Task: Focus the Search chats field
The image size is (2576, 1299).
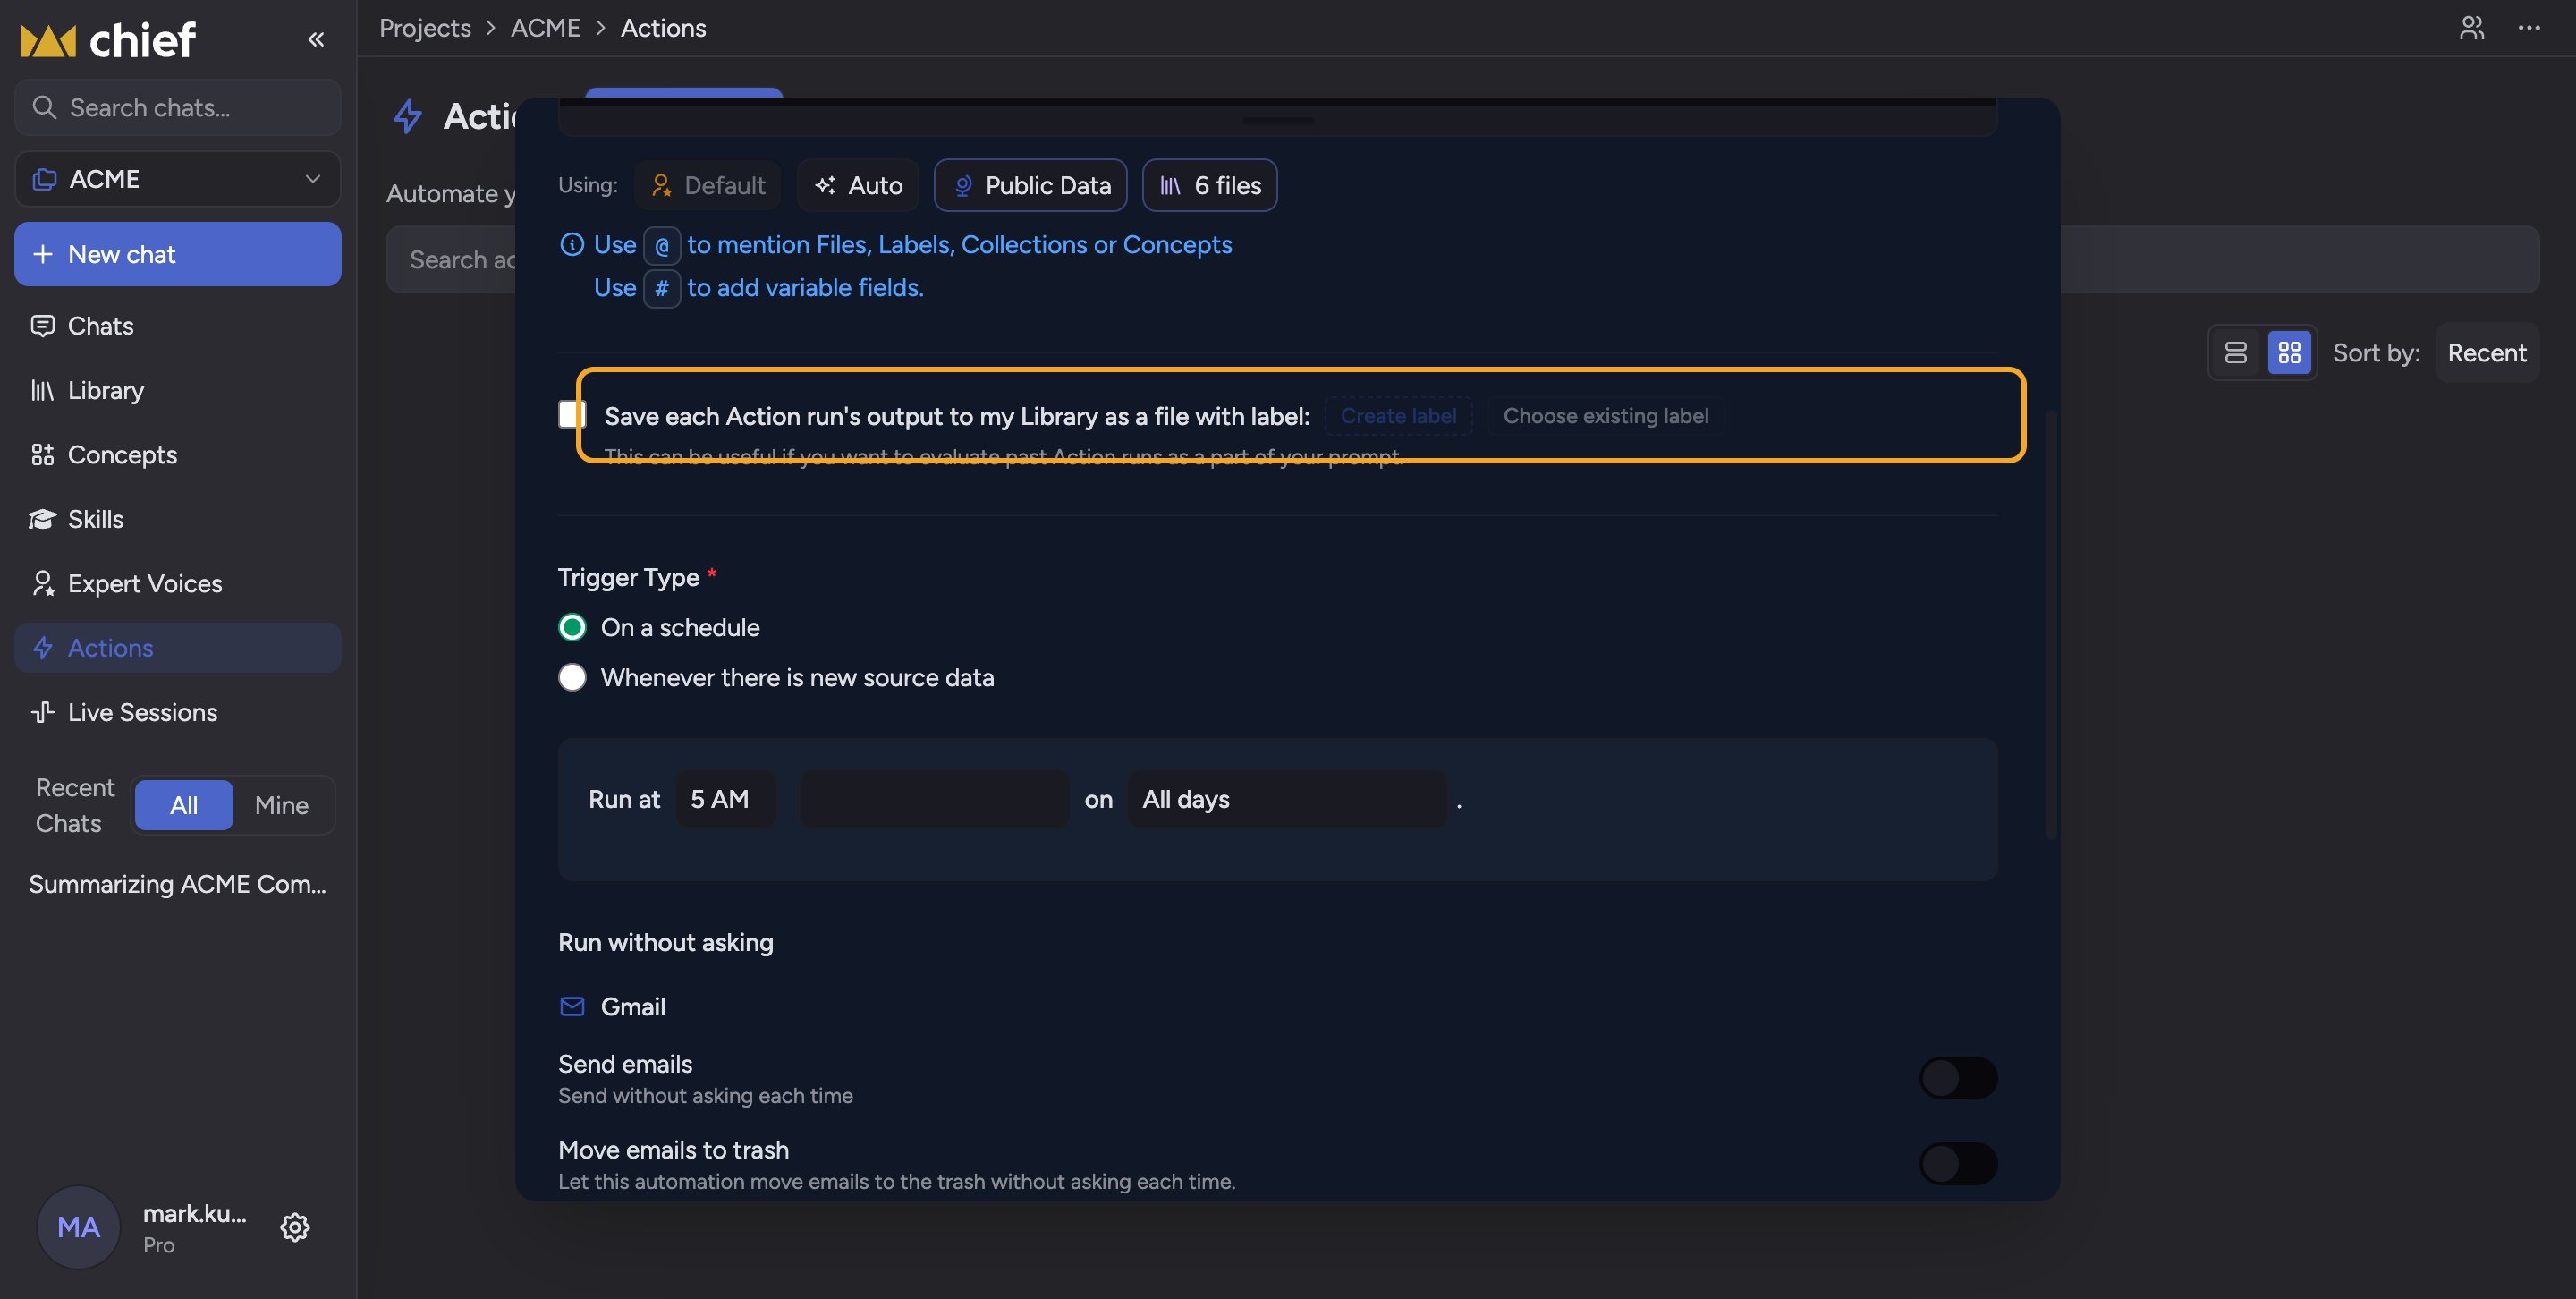Action: [x=178, y=107]
